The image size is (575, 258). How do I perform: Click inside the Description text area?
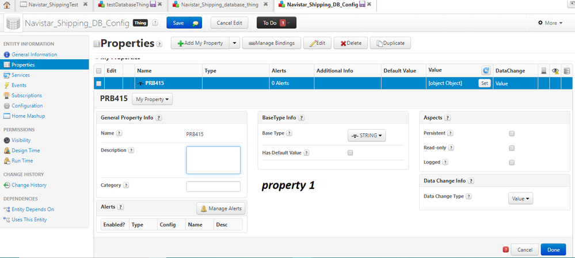pyautogui.click(x=214, y=160)
